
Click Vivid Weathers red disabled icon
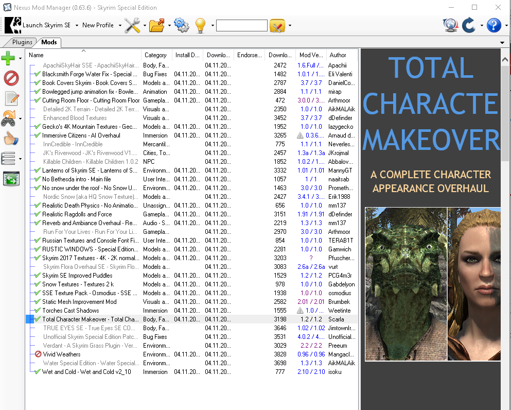coord(38,354)
